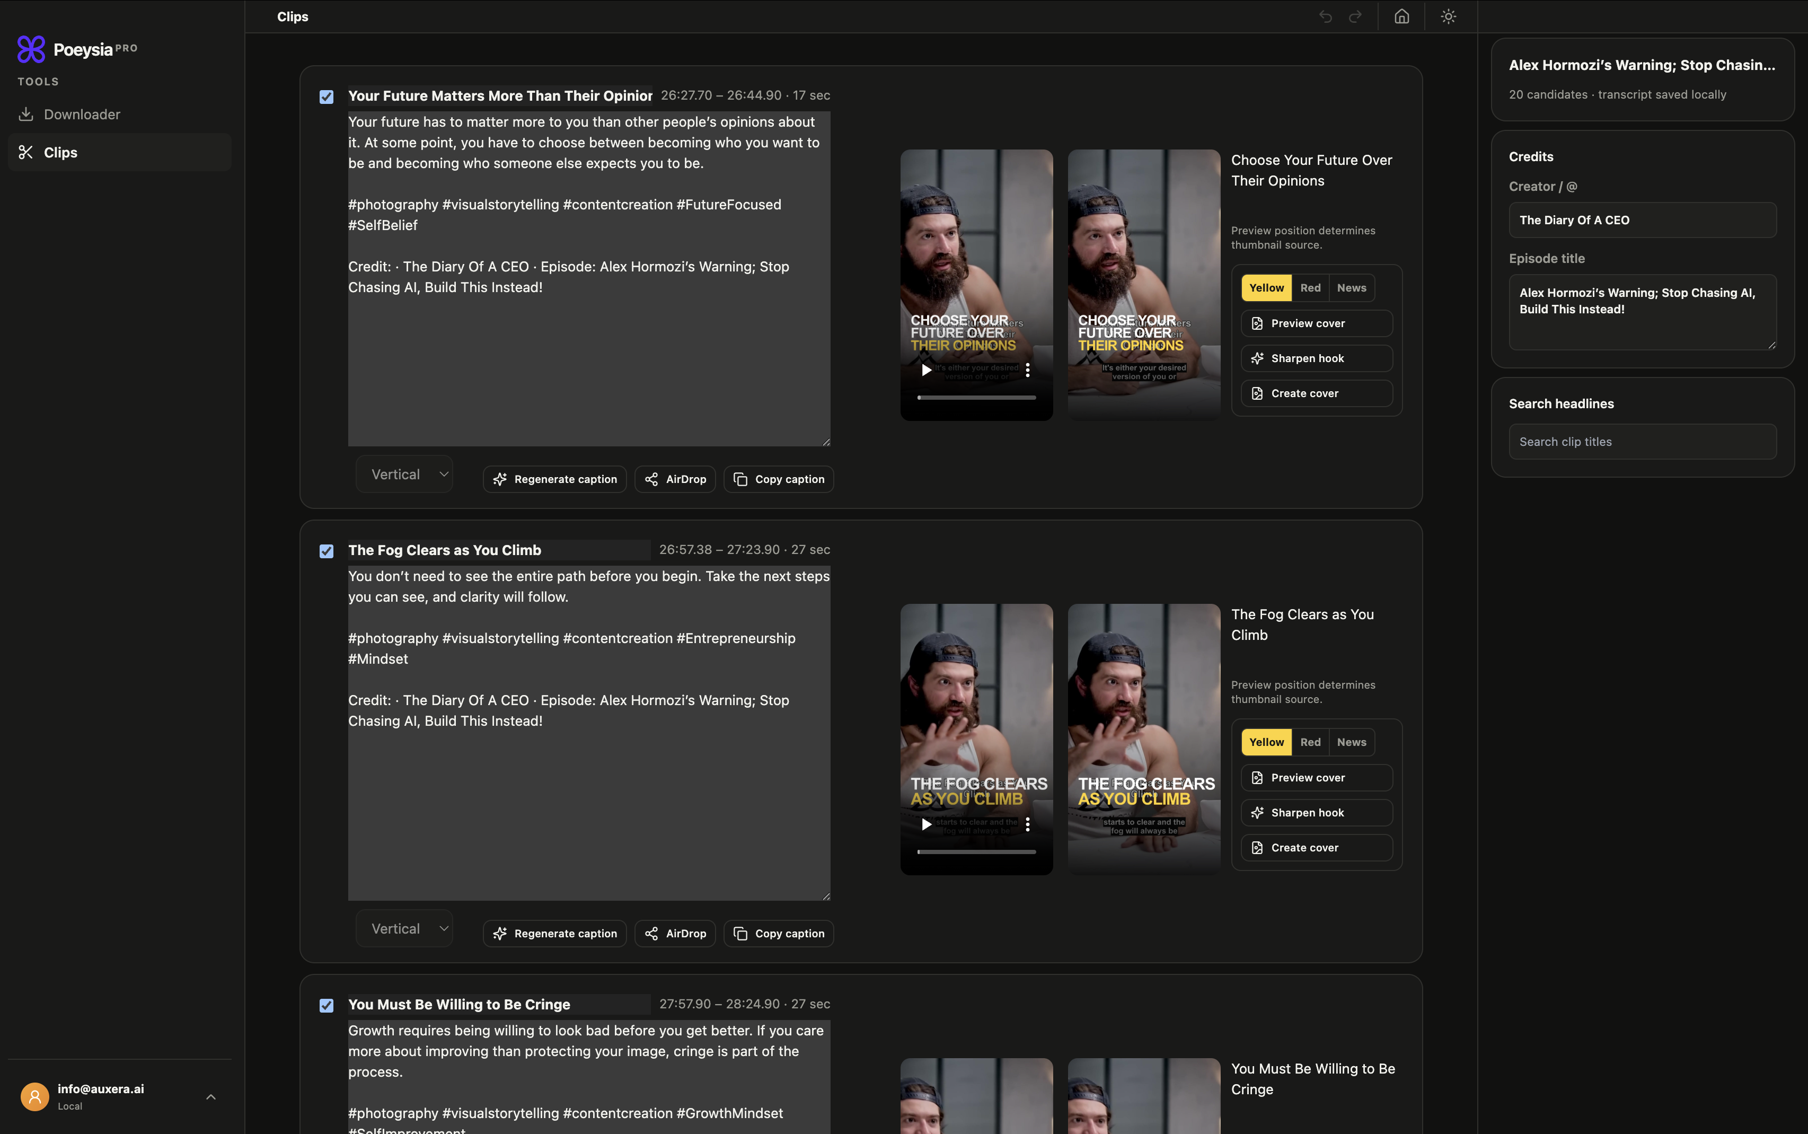This screenshot has height=1134, width=1808.
Task: Copy caption of Your Future Matters clip
Action: click(x=779, y=479)
